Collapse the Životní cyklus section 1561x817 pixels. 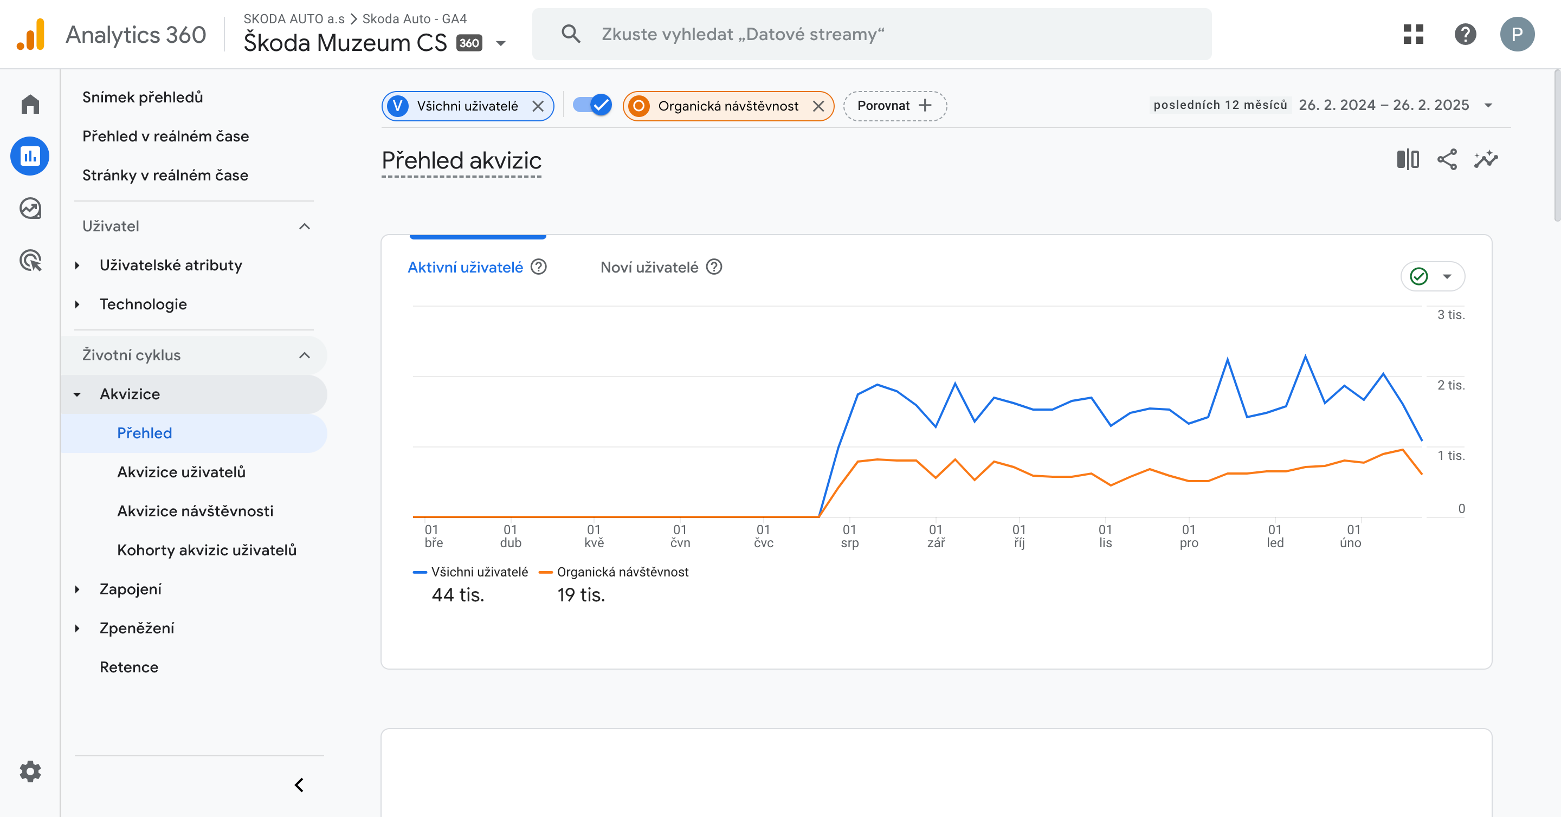[304, 355]
